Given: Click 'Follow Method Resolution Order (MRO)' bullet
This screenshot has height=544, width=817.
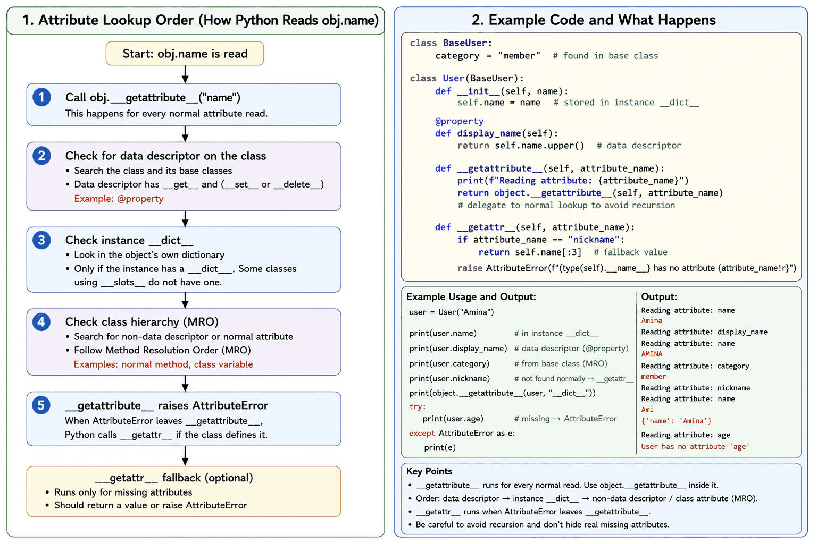Looking at the screenshot, I should 162,350.
